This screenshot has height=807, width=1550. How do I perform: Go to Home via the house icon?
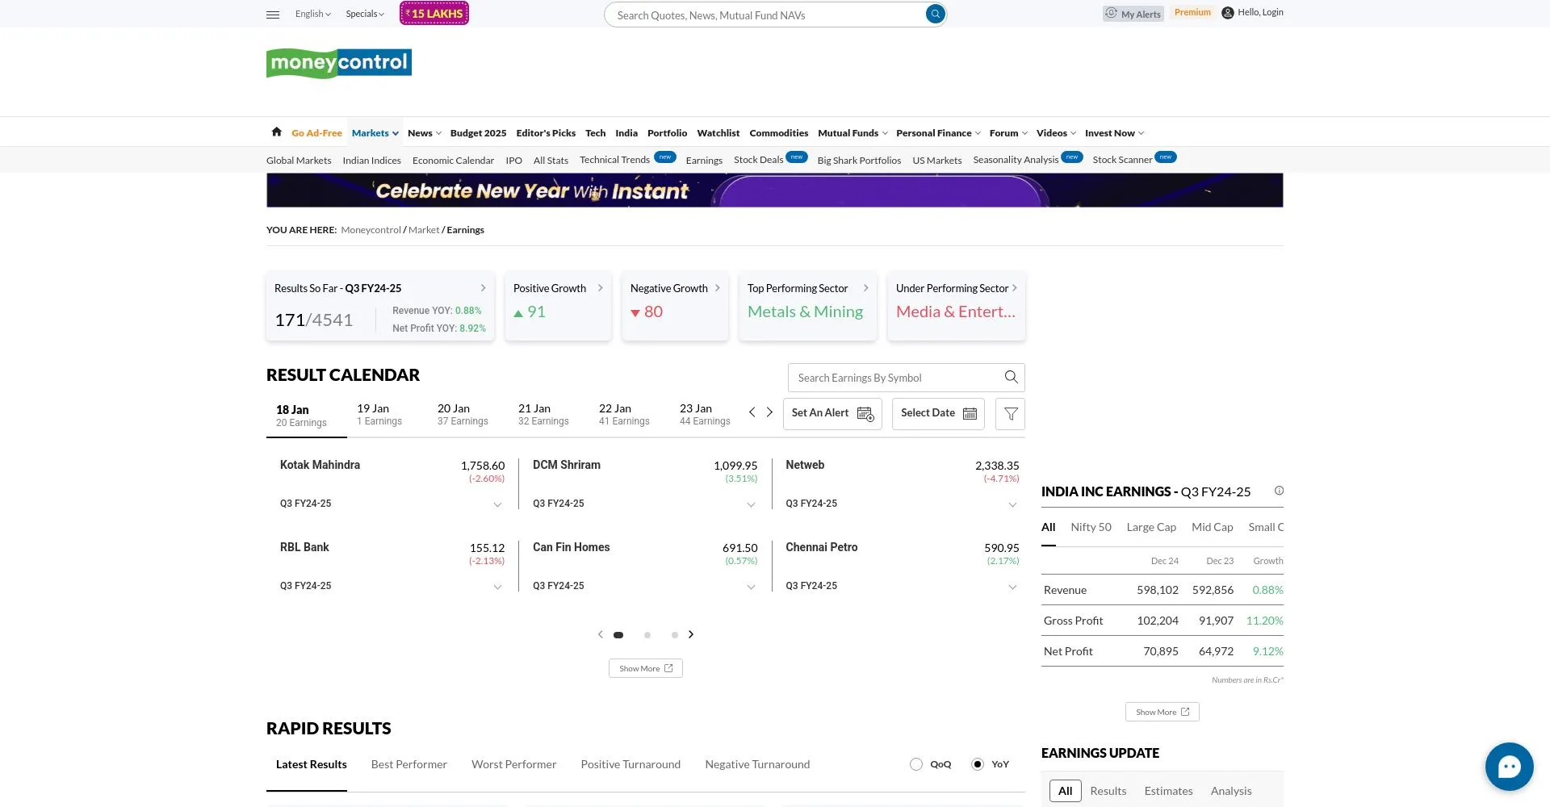tap(277, 132)
